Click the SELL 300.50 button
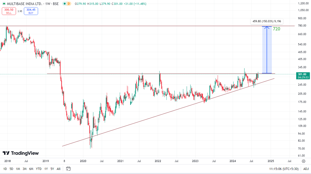 [9, 11]
